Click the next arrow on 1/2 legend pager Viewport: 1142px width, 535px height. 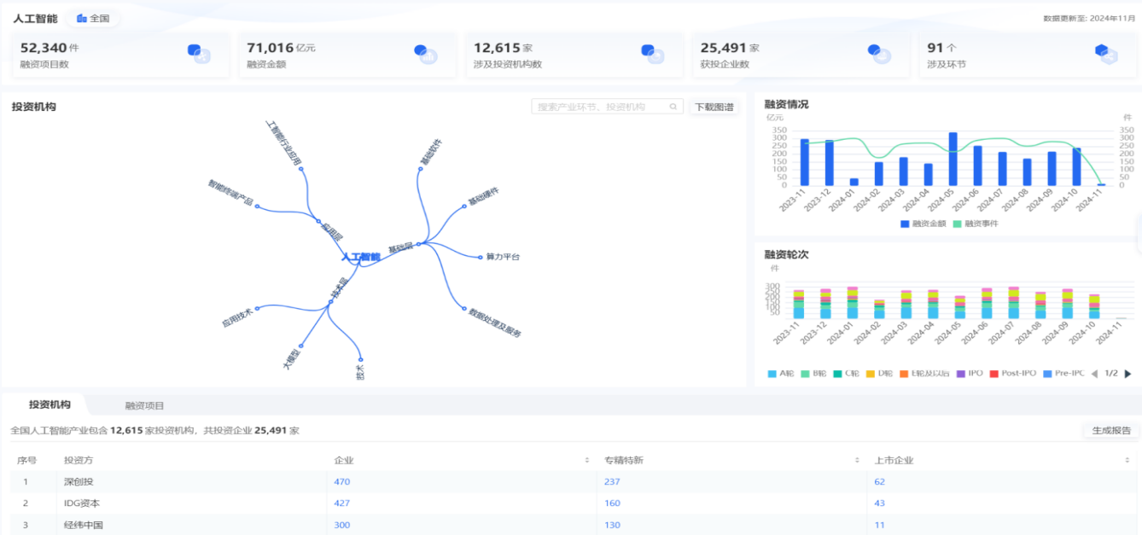(1128, 372)
